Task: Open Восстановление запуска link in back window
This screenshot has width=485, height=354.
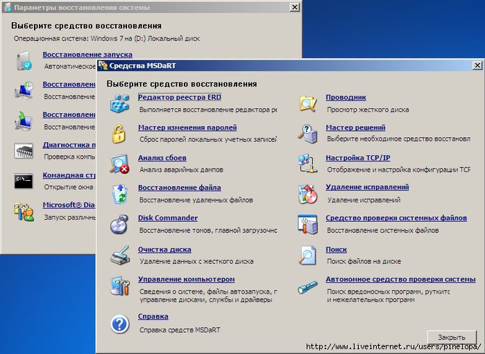Action: pyautogui.click(x=87, y=55)
